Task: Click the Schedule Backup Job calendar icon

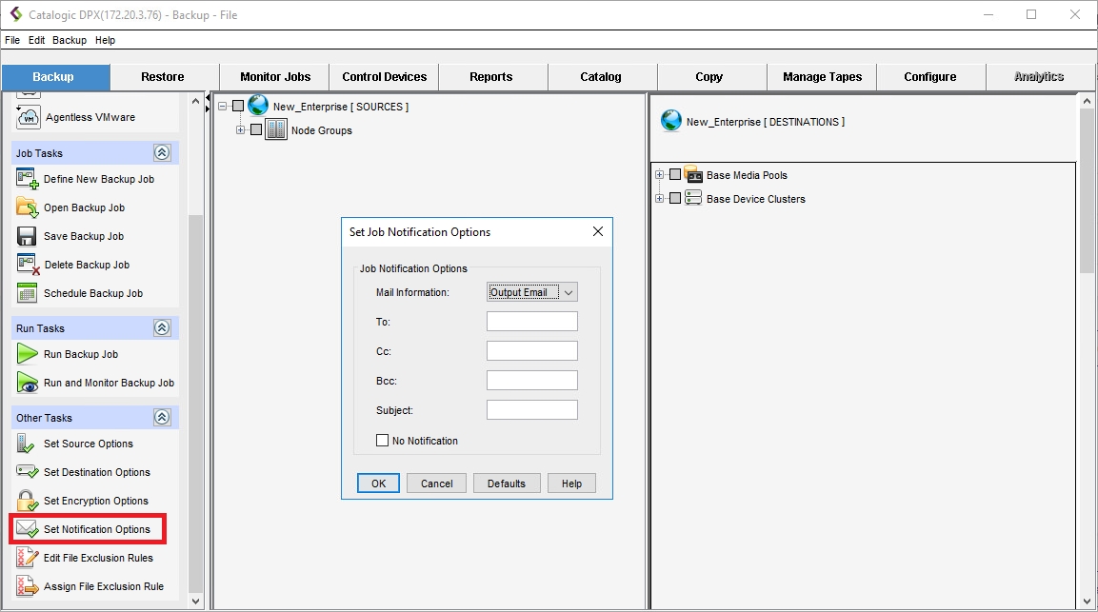Action: 28,293
